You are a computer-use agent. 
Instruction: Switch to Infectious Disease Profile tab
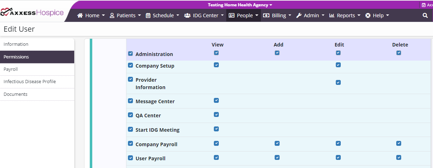point(30,82)
